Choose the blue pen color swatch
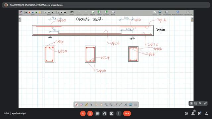212x119 pixels. click(33, 13)
